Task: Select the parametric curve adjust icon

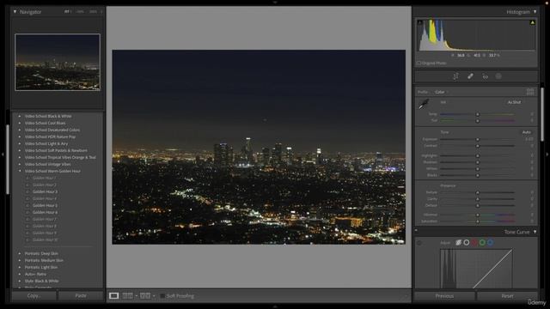Action: coord(458,242)
